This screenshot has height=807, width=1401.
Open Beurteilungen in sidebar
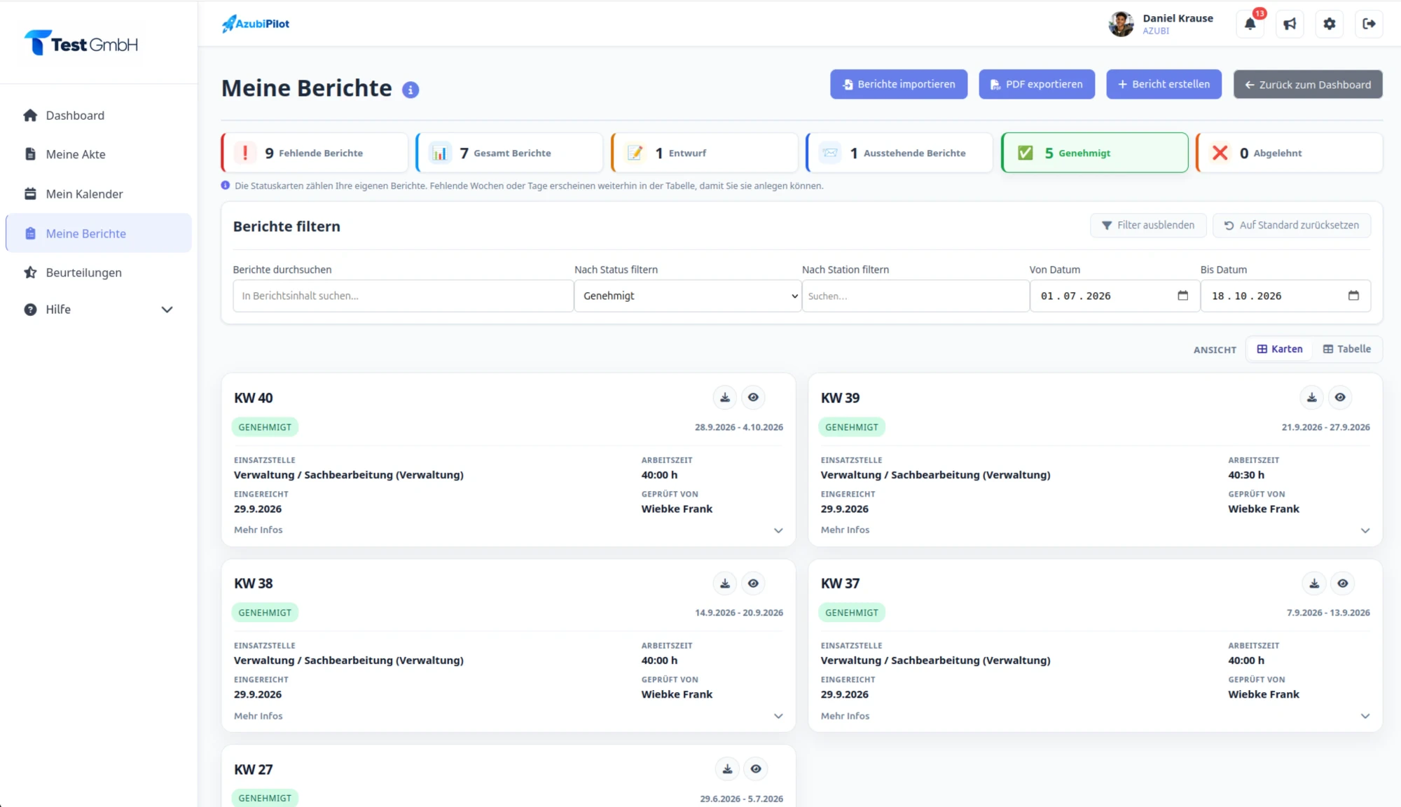pyautogui.click(x=98, y=273)
